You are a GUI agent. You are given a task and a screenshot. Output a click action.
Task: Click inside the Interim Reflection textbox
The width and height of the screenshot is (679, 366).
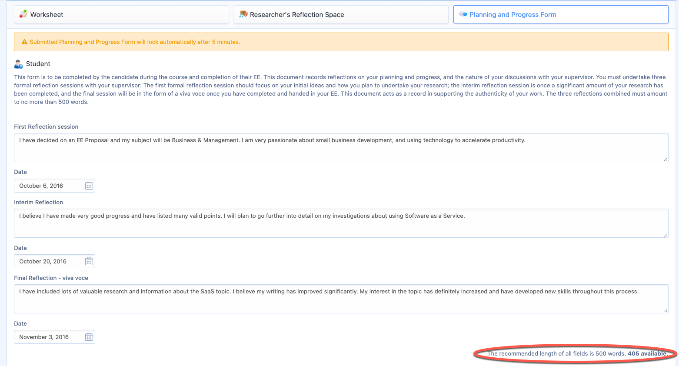[341, 223]
